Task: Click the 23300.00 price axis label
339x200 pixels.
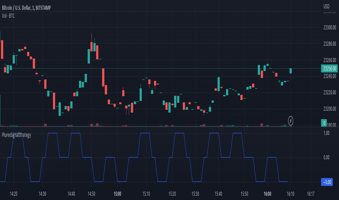Action: pos(330,28)
